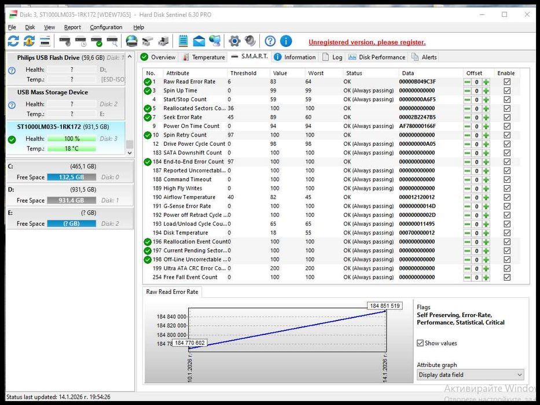This screenshot has width=540, height=405.
Task: Toggle Enable checkbox for Free Fall Event Count
Action: (507, 278)
